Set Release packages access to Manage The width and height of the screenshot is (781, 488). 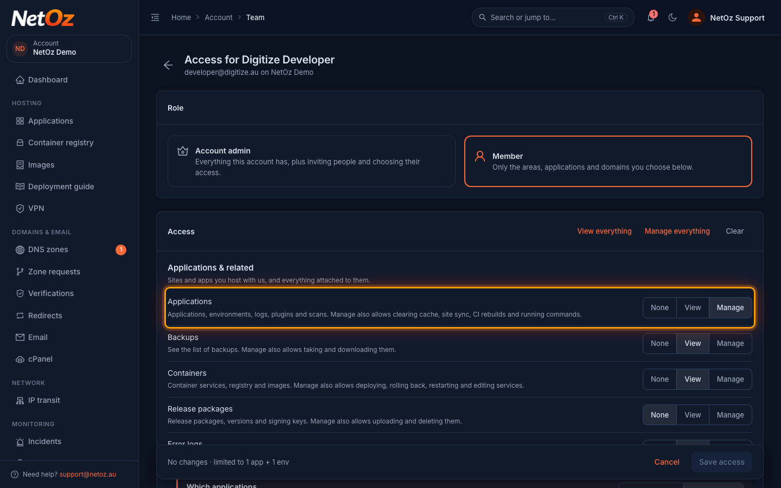731,415
